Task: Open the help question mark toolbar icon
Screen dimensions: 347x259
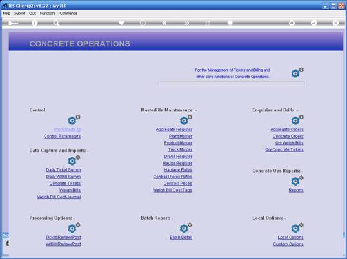Action: coord(34,23)
